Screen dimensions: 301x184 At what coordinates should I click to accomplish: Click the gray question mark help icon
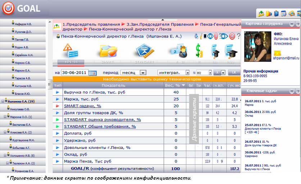pos(238,36)
